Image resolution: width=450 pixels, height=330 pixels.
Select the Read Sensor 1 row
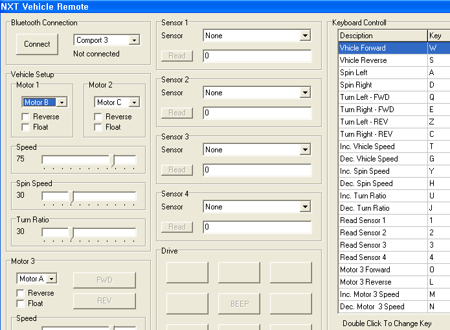[394, 220]
